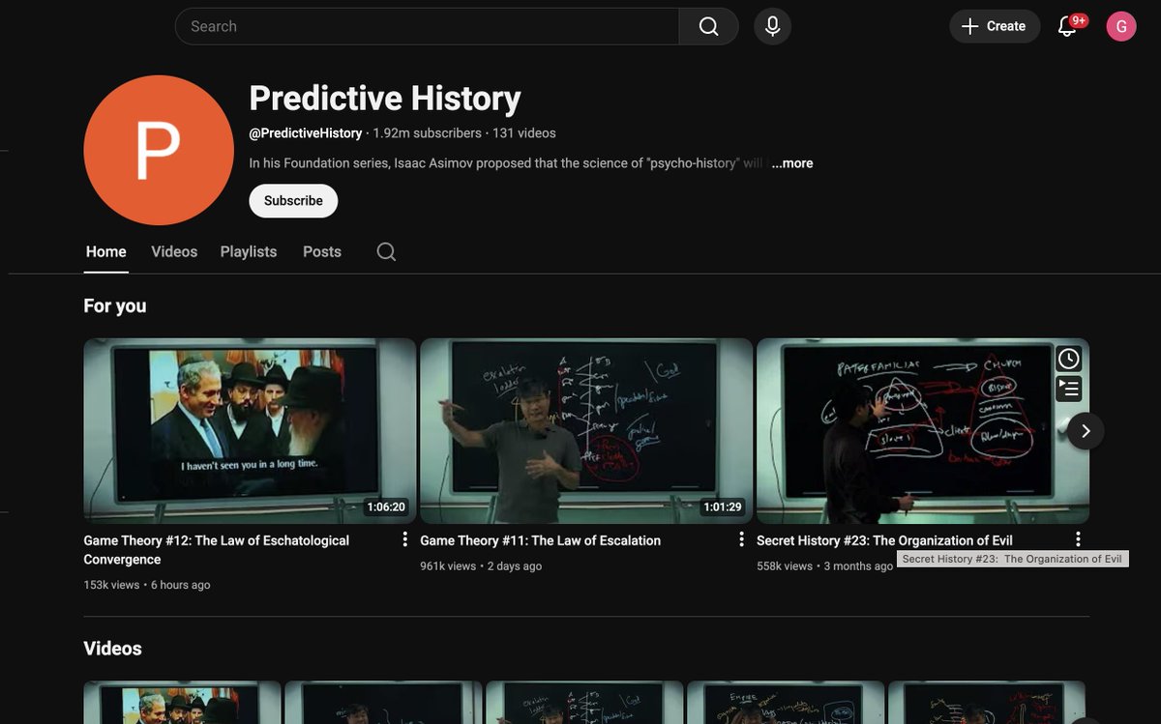1161x724 pixels.
Task: Open Game Theory #11 Law of Escalation title
Action: tap(541, 540)
